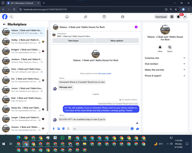This screenshot has height=153, width=192.
Task: Show hidden system tray icons chevron
Action: click(167, 144)
